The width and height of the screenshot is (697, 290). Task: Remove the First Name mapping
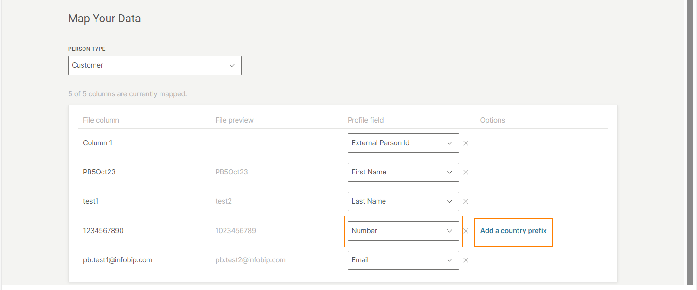point(466,173)
